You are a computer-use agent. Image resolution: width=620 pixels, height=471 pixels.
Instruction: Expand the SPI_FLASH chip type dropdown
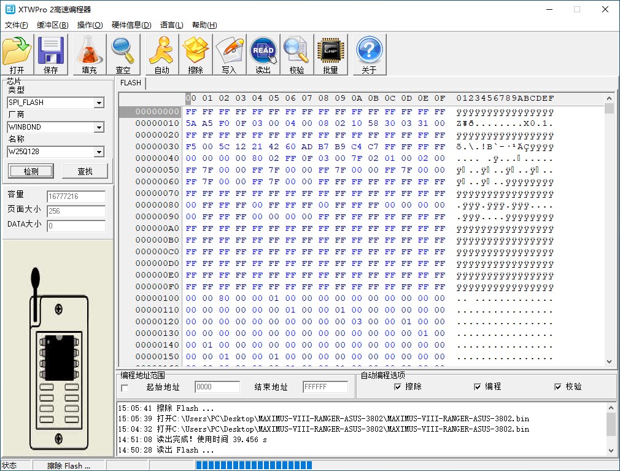click(x=99, y=103)
